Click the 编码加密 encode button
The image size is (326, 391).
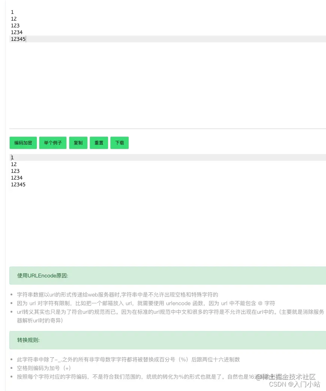point(23,143)
